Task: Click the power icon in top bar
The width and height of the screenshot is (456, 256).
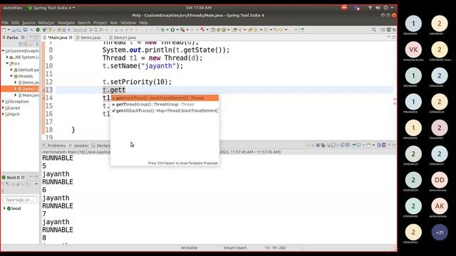Action: pos(385,8)
